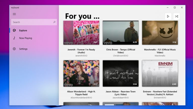Viewport: 193px width, 109px height.
Task: Click the search magnifier icon
Action: pos(54,22)
